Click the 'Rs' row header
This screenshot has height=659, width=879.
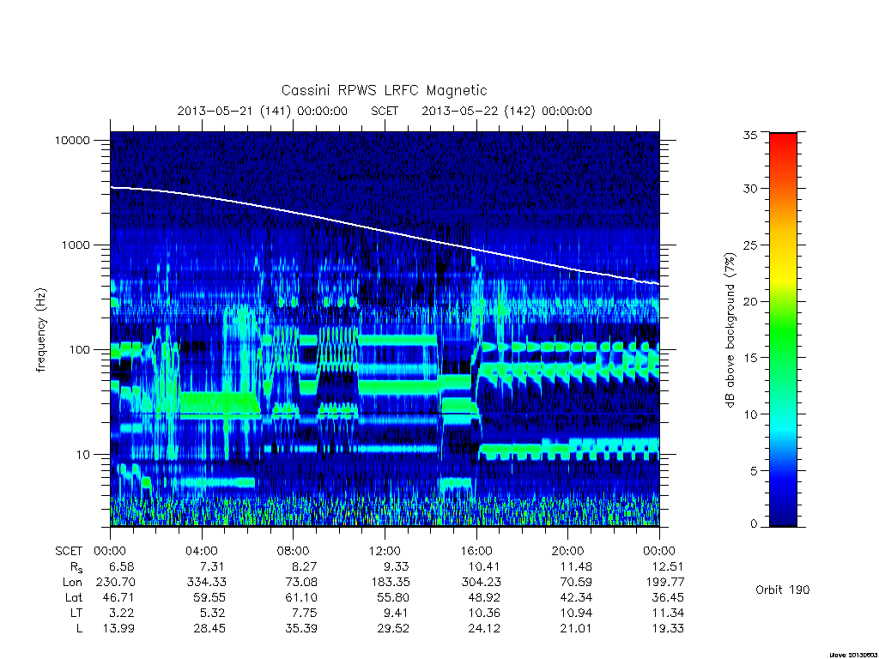click(76, 567)
